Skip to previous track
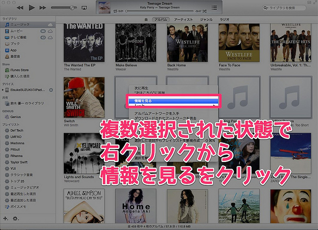This screenshot has width=318, height=230. [20, 8]
